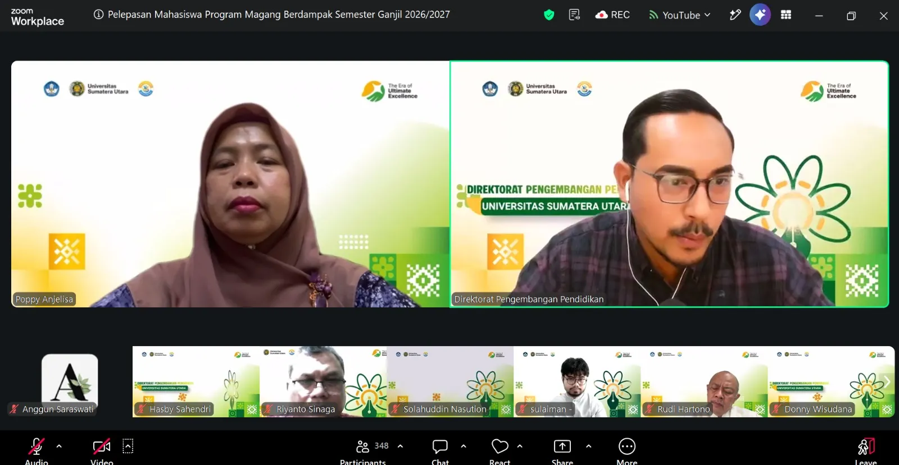Change the gallery view layout
The image size is (899, 465).
click(786, 15)
